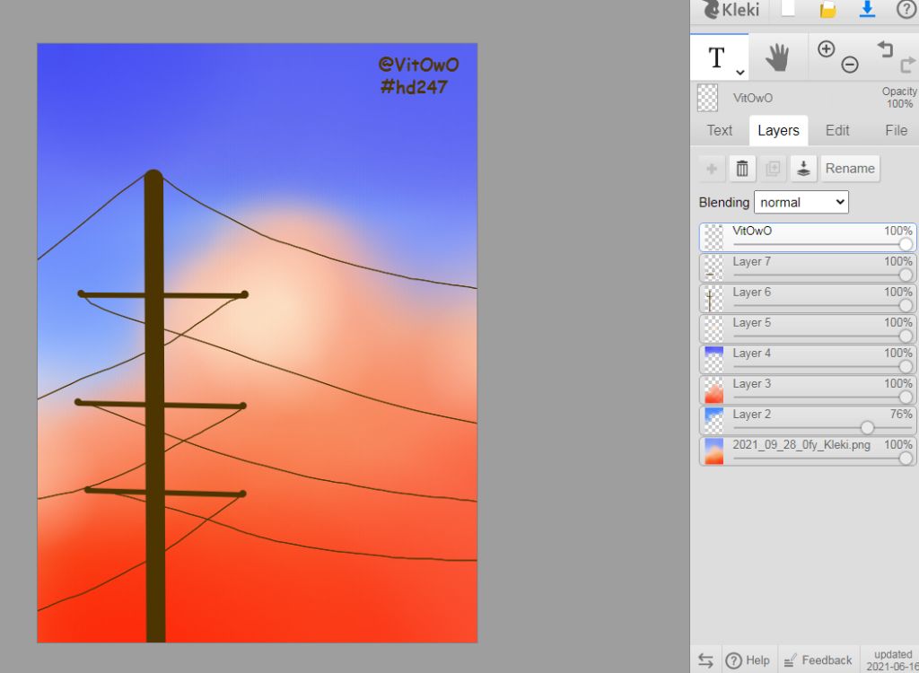919x673 pixels.
Task: Select Layer 5
Action: click(808, 329)
